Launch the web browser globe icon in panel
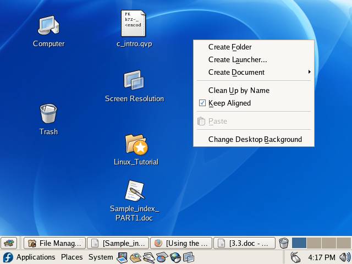Screen dimensions: 352x264 [175, 257]
